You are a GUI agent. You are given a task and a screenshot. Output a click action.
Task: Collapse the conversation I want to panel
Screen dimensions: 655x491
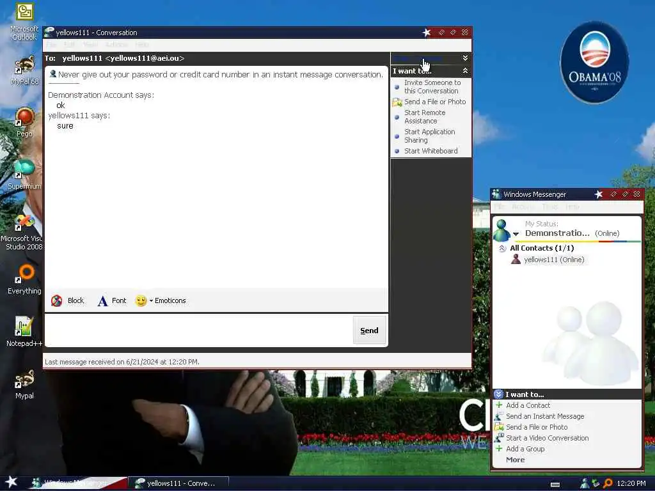(x=465, y=71)
